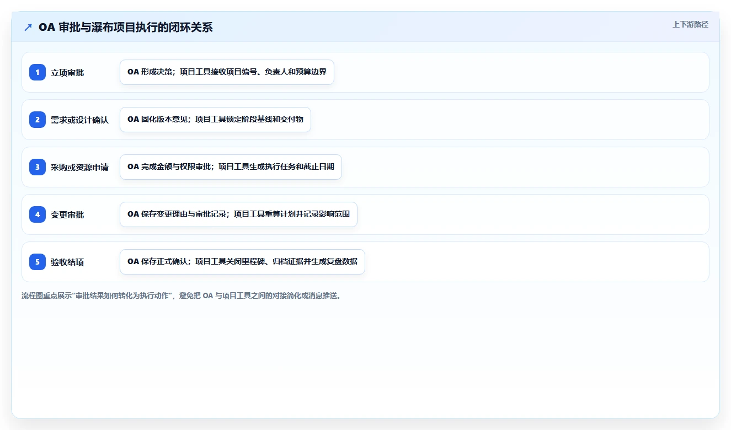Open the OA 完成金额与权限审批 description box
Screen dimensions: 731x430
point(231,167)
